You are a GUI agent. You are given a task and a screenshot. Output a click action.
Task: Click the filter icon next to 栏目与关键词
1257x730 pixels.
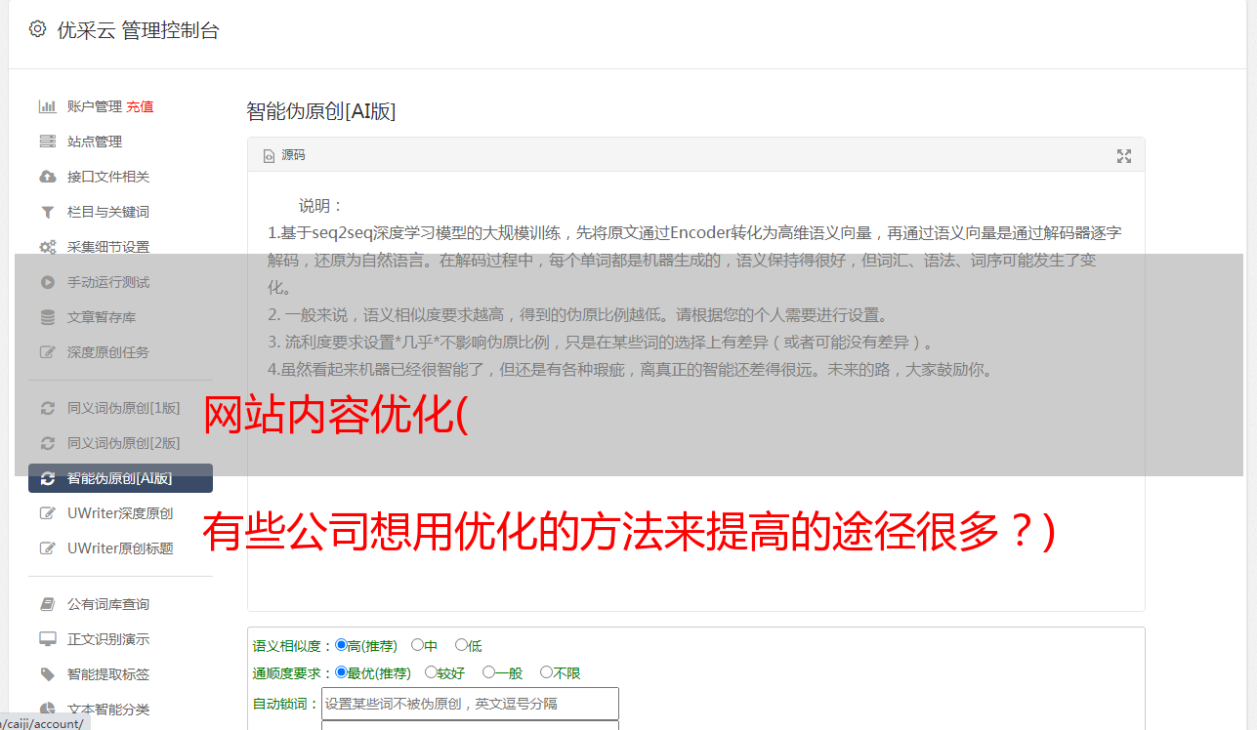(x=47, y=212)
